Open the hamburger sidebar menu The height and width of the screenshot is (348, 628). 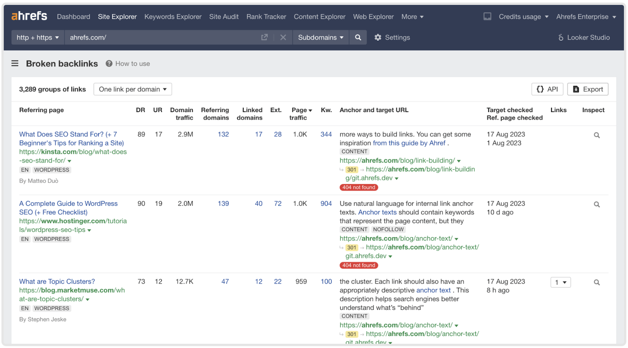(x=15, y=63)
